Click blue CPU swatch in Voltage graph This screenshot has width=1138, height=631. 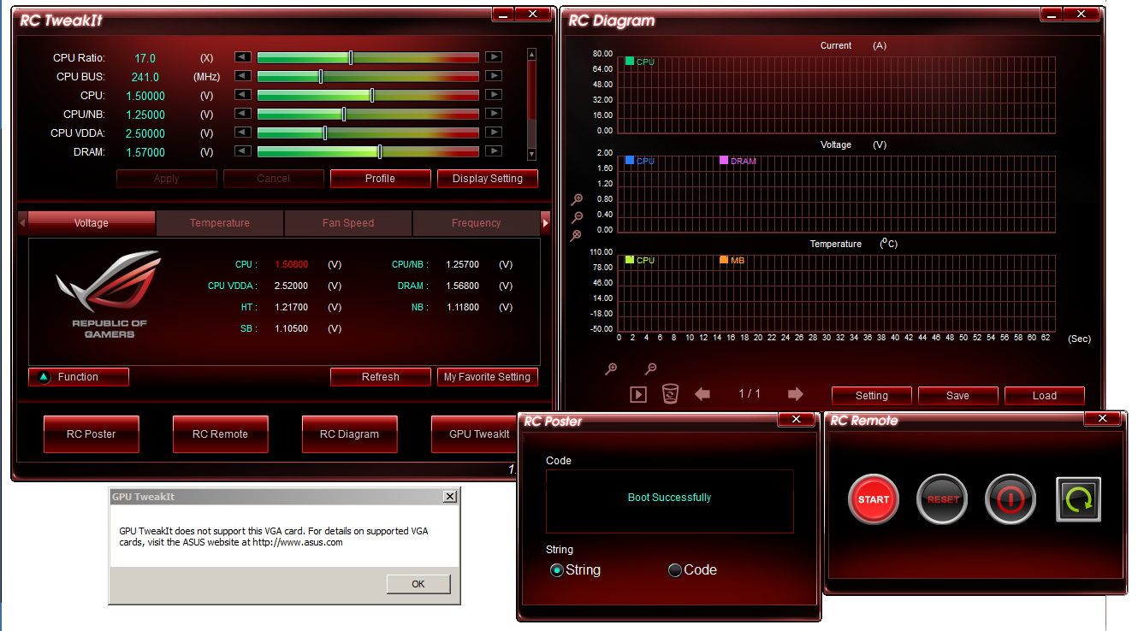(x=630, y=161)
